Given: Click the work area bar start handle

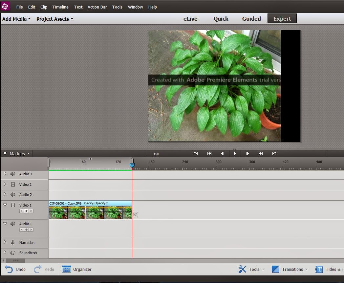Looking at the screenshot, I should 49,163.
